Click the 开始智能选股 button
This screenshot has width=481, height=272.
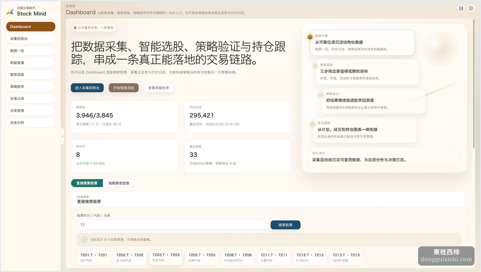click(123, 87)
